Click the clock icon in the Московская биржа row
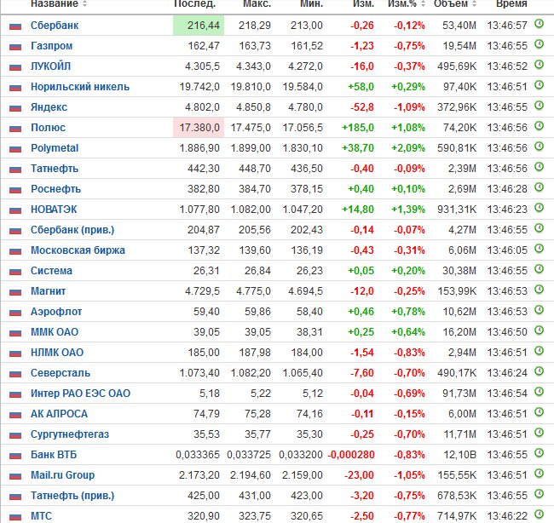The image size is (554, 523). tap(539, 249)
